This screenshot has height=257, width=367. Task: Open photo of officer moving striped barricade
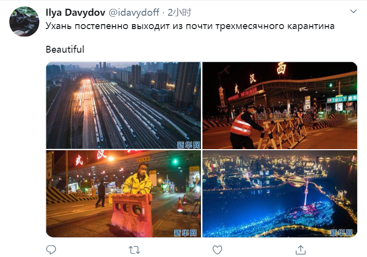click(280, 105)
